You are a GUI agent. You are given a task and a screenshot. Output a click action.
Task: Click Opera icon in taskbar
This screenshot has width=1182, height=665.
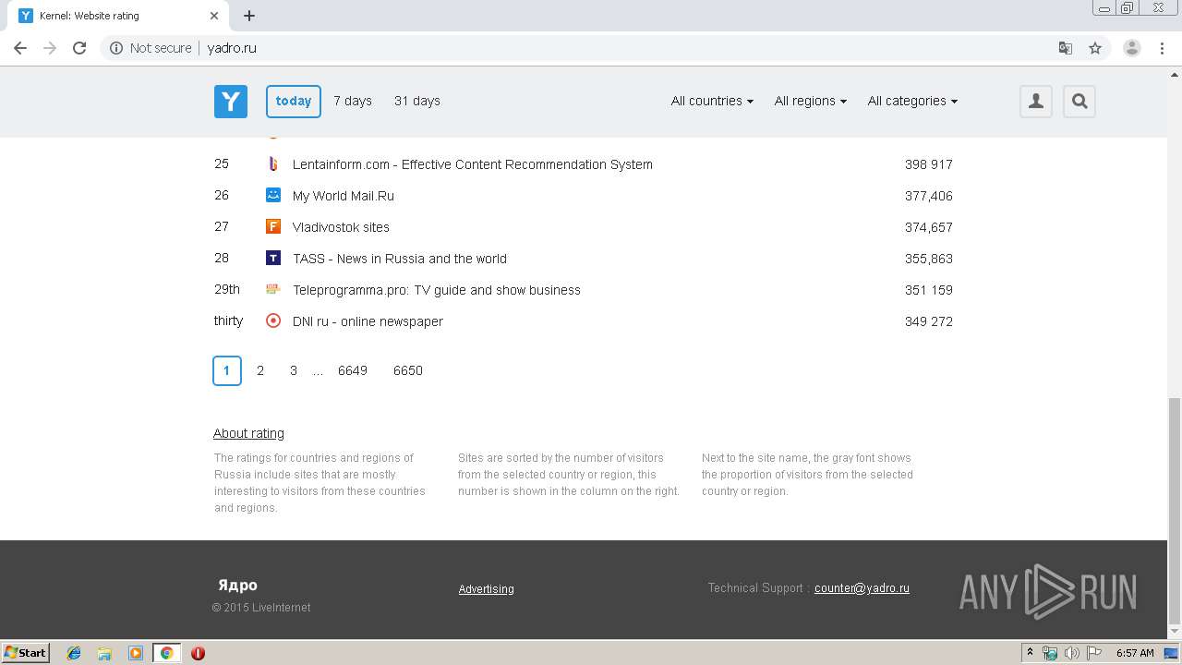pyautogui.click(x=198, y=653)
